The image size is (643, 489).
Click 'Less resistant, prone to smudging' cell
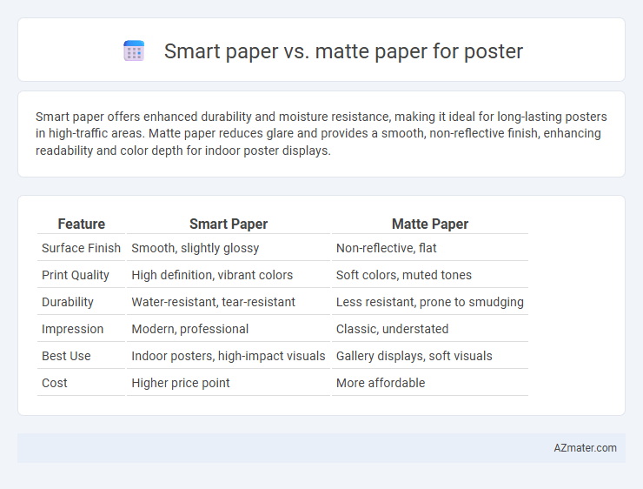430,302
